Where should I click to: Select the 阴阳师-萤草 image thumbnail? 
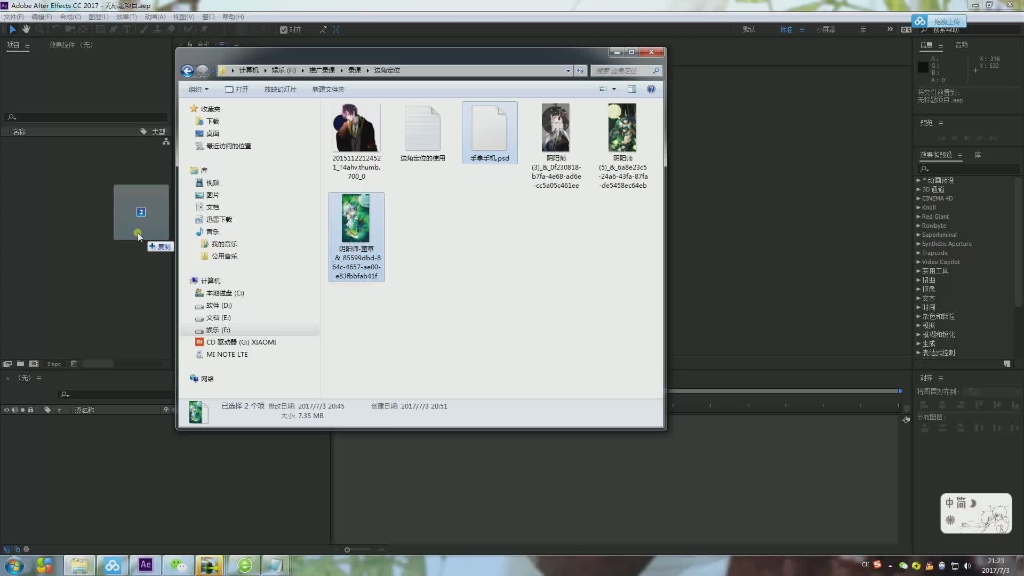356,237
